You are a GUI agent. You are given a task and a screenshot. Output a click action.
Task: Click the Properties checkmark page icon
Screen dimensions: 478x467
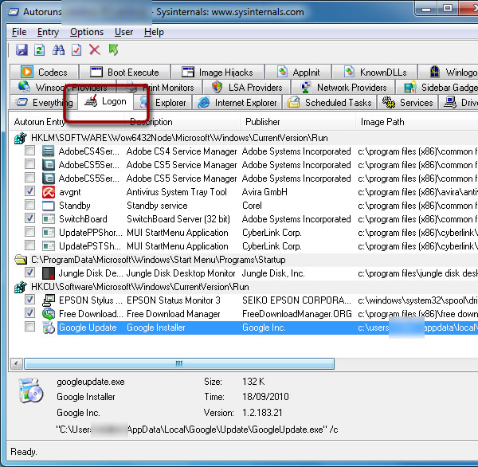coord(76,49)
